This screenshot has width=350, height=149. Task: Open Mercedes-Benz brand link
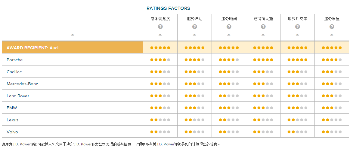22,84
